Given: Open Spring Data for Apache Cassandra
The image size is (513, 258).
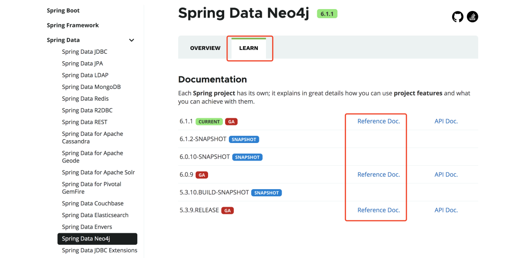Looking at the screenshot, I should click(x=93, y=137).
